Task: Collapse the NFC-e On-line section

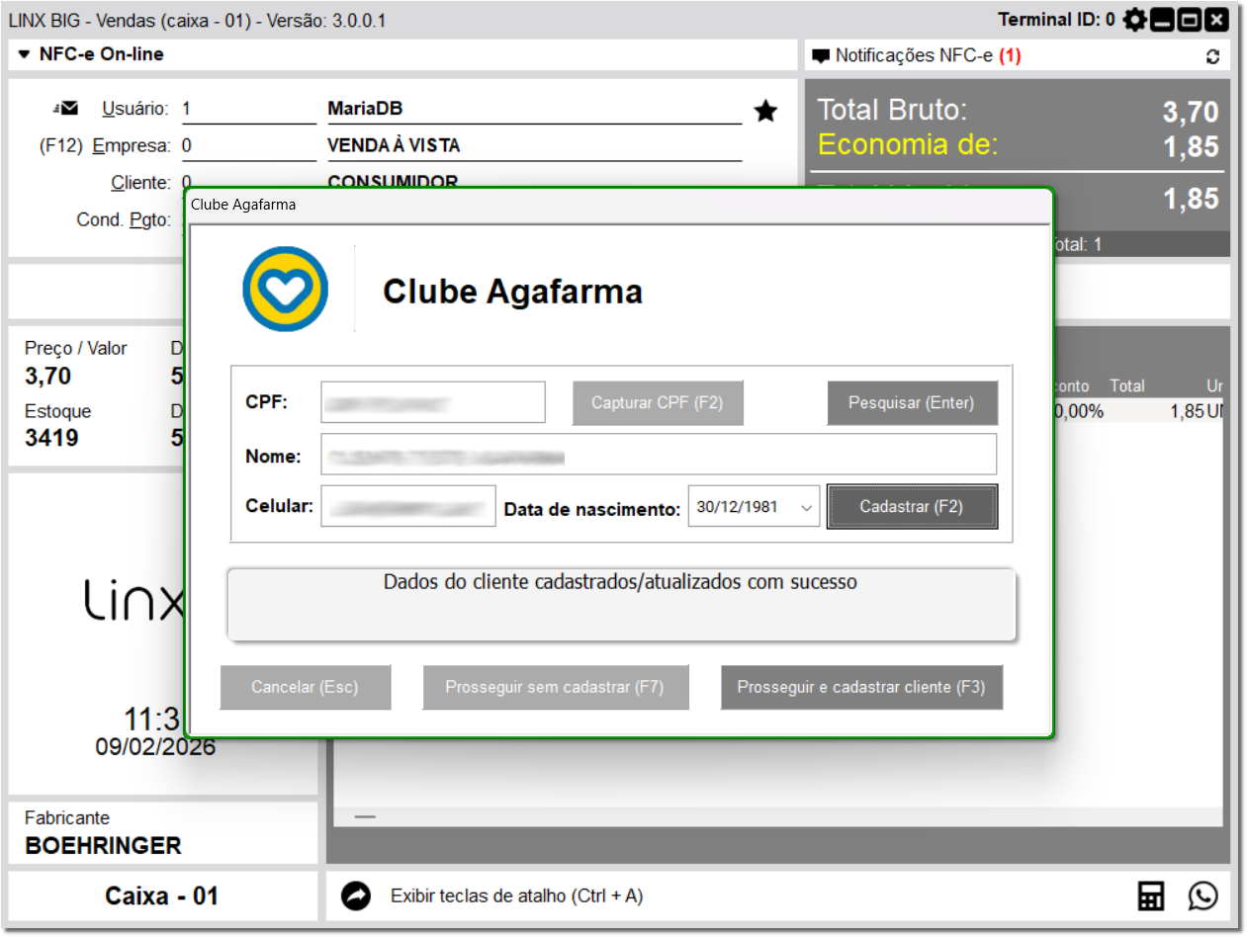Action: point(25,54)
